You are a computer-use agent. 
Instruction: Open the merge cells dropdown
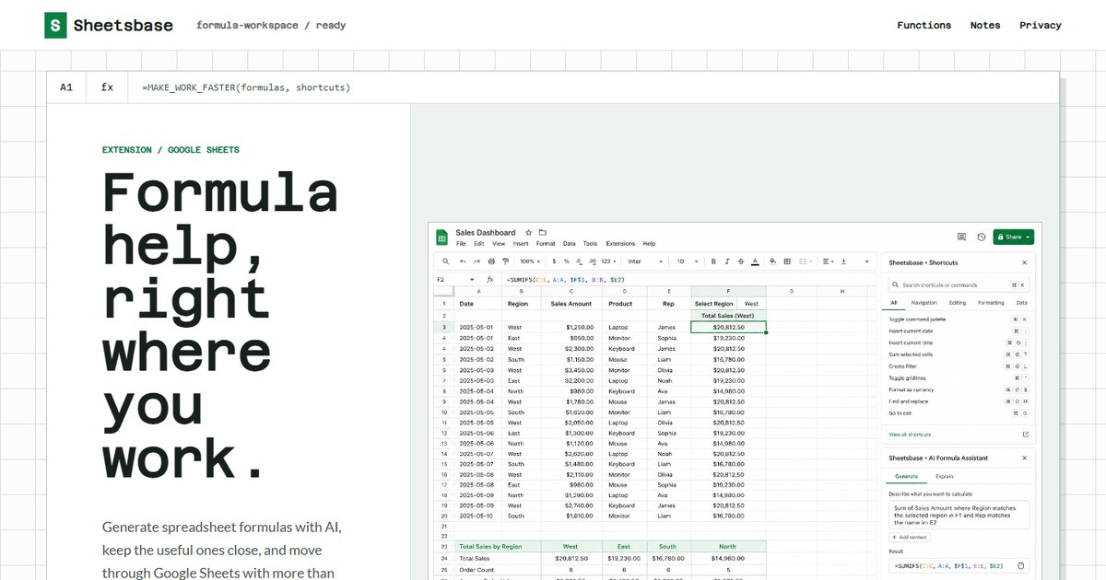(x=805, y=261)
